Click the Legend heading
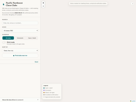Viewport: 136px width, 102px height. [x=46, y=86]
